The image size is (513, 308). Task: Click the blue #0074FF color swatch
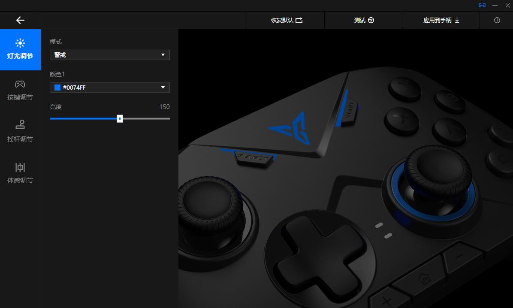[x=57, y=88]
